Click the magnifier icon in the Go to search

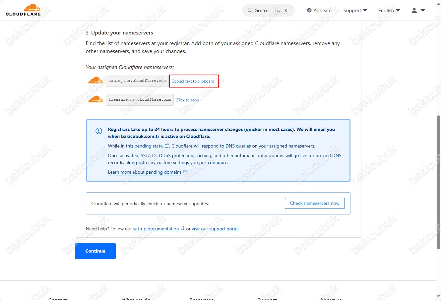pos(250,11)
